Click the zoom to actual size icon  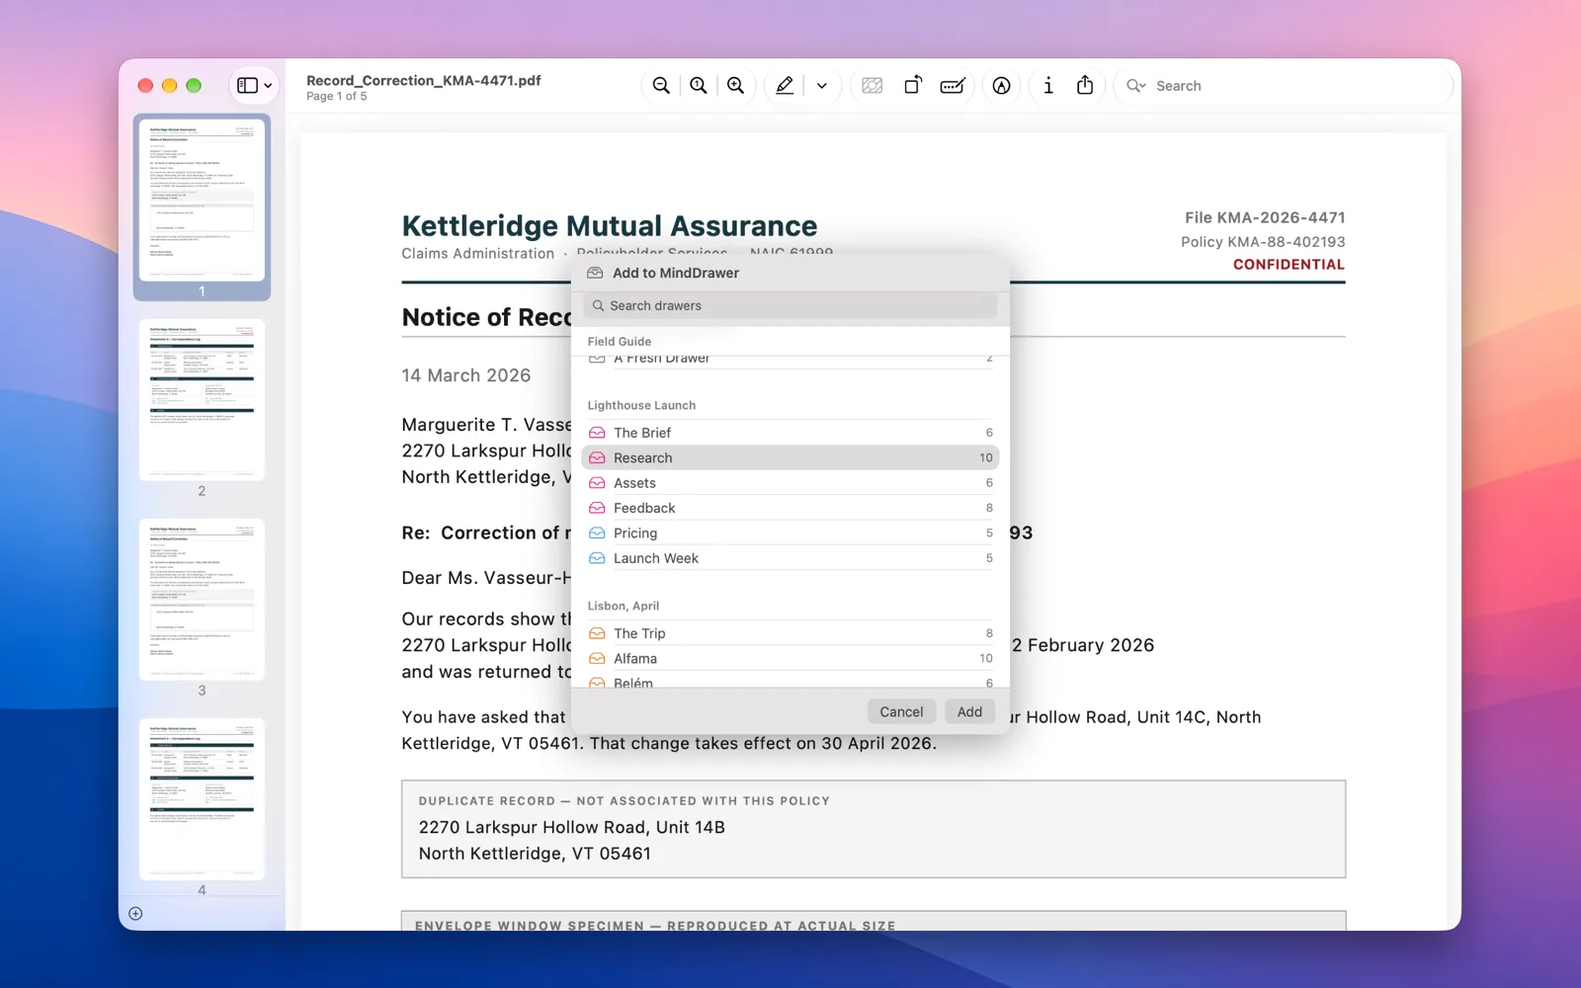click(699, 86)
